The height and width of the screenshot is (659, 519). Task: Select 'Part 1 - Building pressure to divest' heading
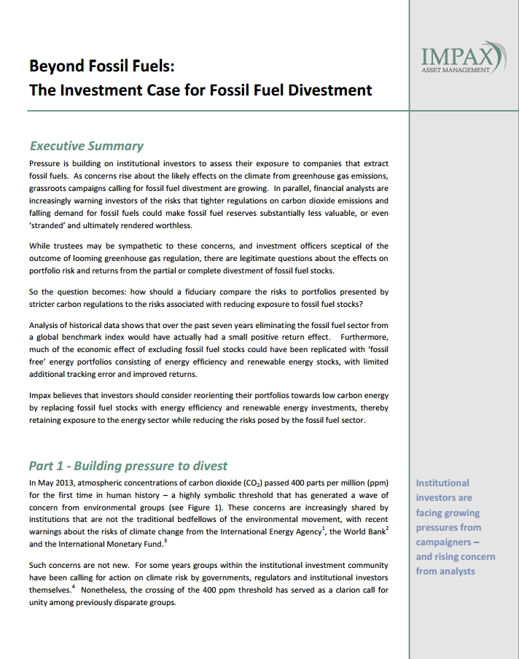[128, 466]
